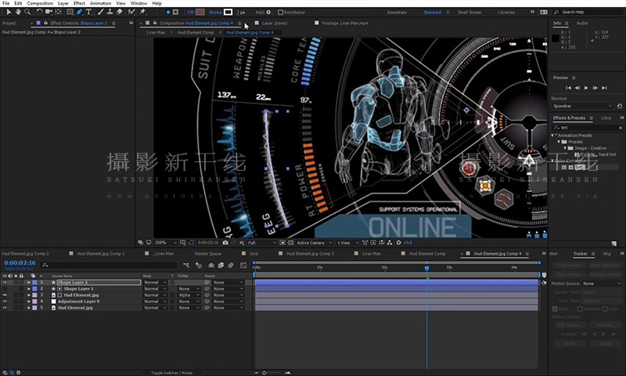
Task: Open the 200% magnification dropdown
Action: (166, 243)
